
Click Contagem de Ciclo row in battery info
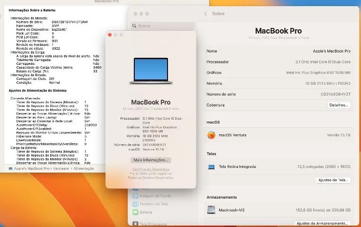coord(35,79)
